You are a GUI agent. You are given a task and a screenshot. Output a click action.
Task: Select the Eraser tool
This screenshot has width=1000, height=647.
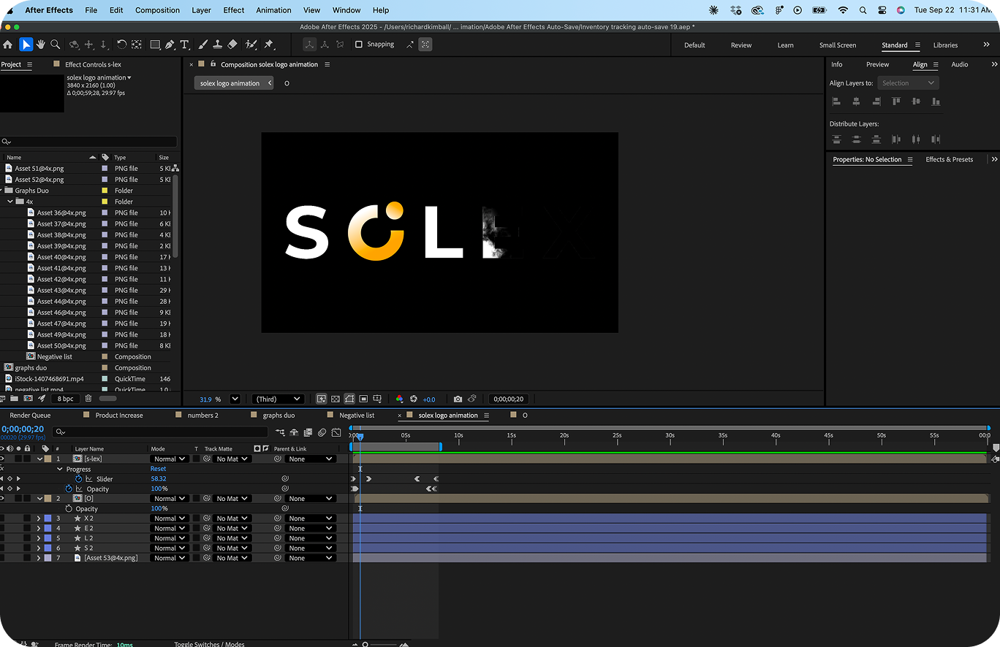(x=232, y=45)
